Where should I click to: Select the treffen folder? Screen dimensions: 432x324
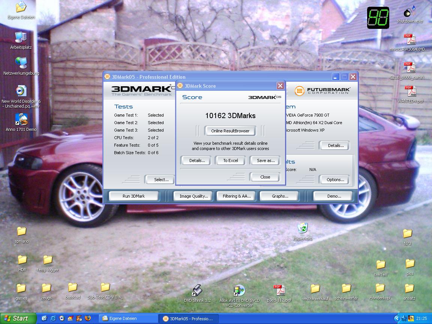click(381, 268)
